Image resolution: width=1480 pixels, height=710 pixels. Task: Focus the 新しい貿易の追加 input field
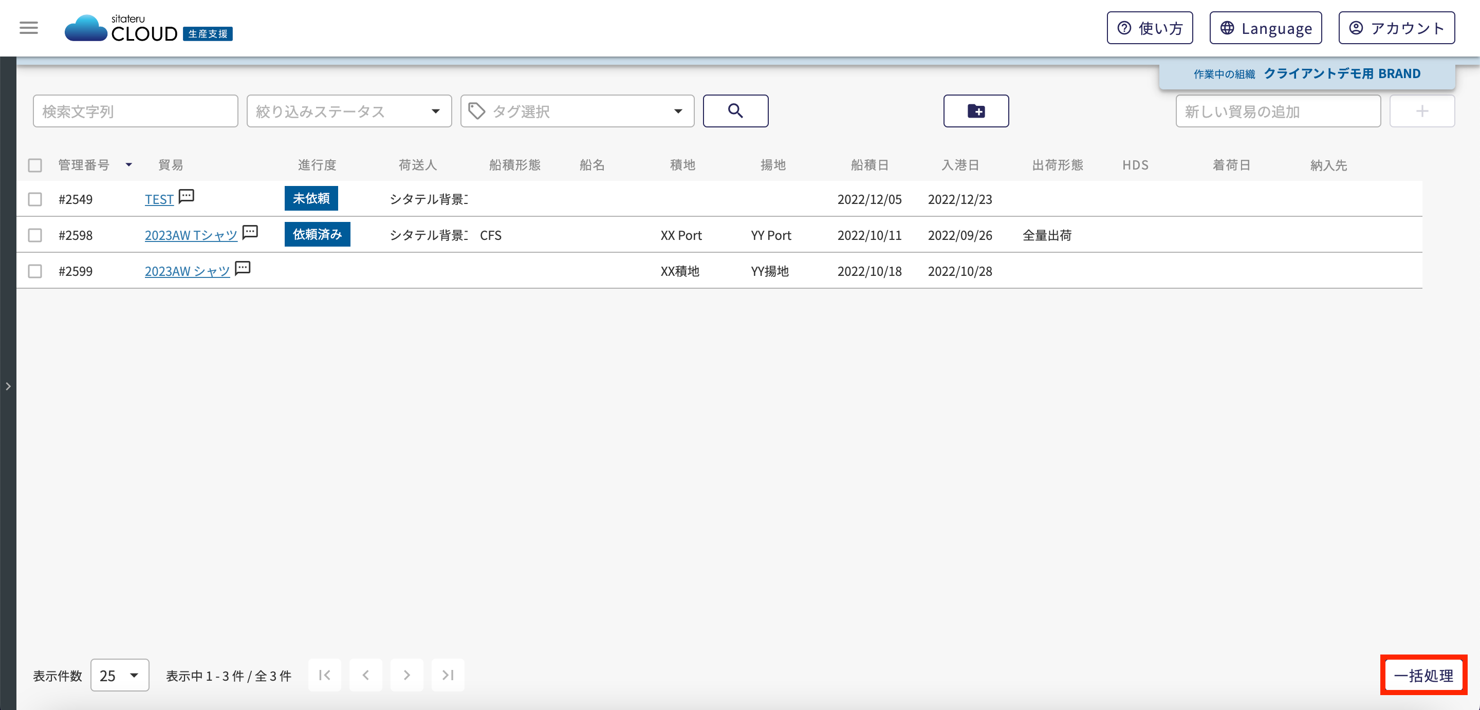coord(1278,111)
